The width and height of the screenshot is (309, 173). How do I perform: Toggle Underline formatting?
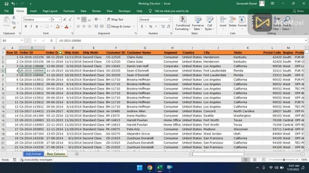37,26
